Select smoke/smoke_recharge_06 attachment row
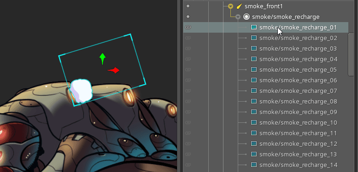 [265, 80]
